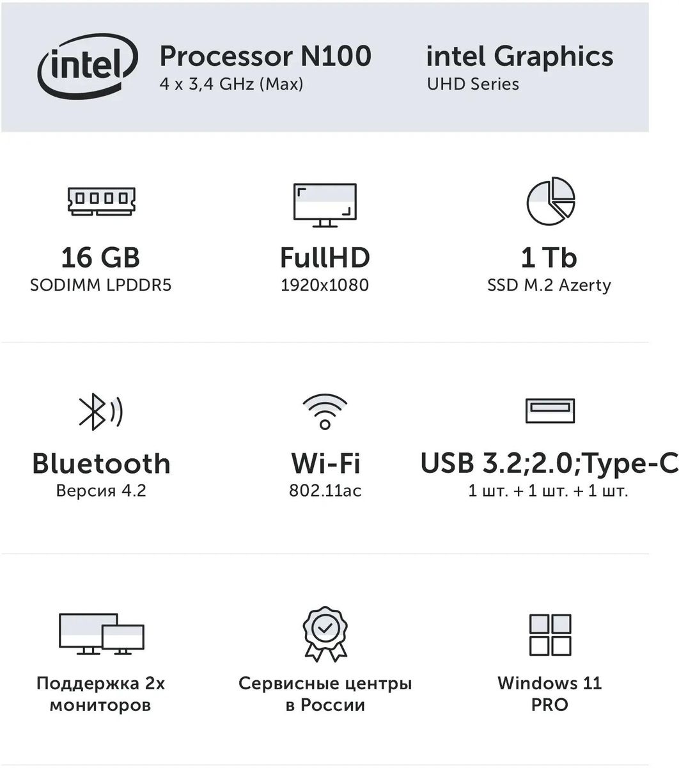Click the 1 Tb storage label
The height and width of the screenshot is (768, 679).
549,258
